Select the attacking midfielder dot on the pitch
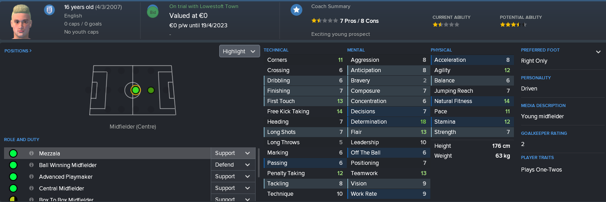 (151, 90)
